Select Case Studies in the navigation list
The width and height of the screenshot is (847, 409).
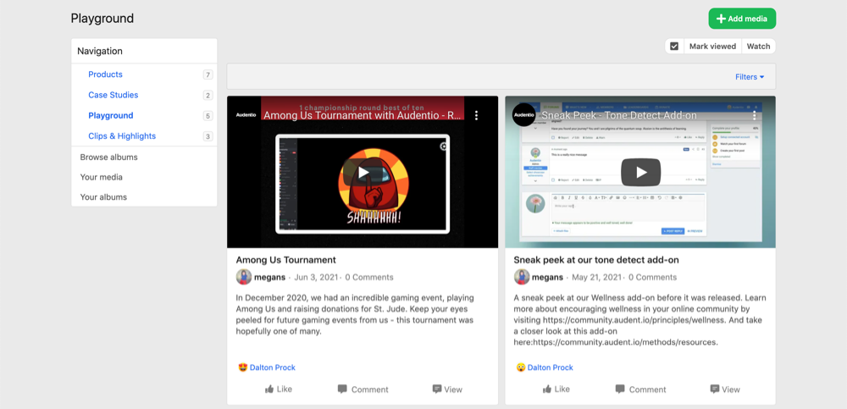113,95
